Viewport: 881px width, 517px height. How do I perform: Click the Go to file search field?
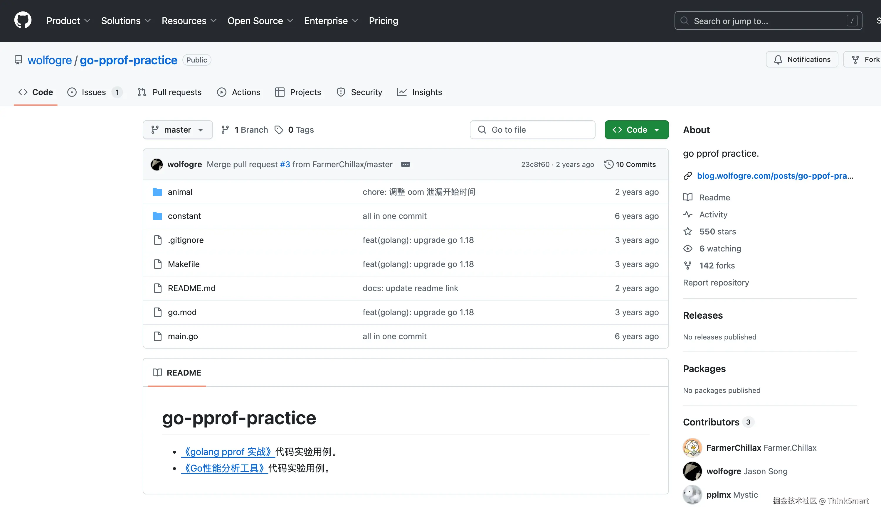(x=532, y=130)
